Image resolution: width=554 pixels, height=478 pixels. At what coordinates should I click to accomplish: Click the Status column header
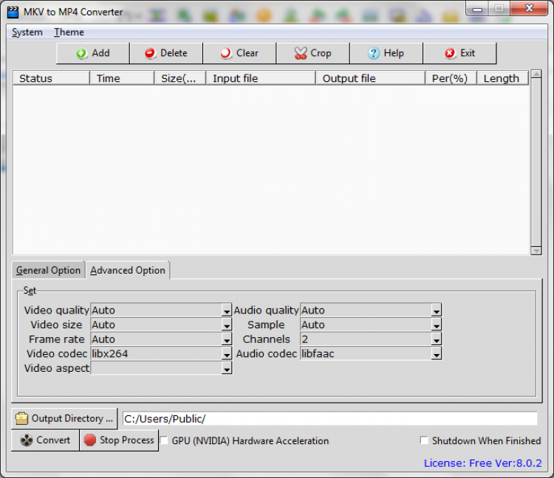click(51, 78)
